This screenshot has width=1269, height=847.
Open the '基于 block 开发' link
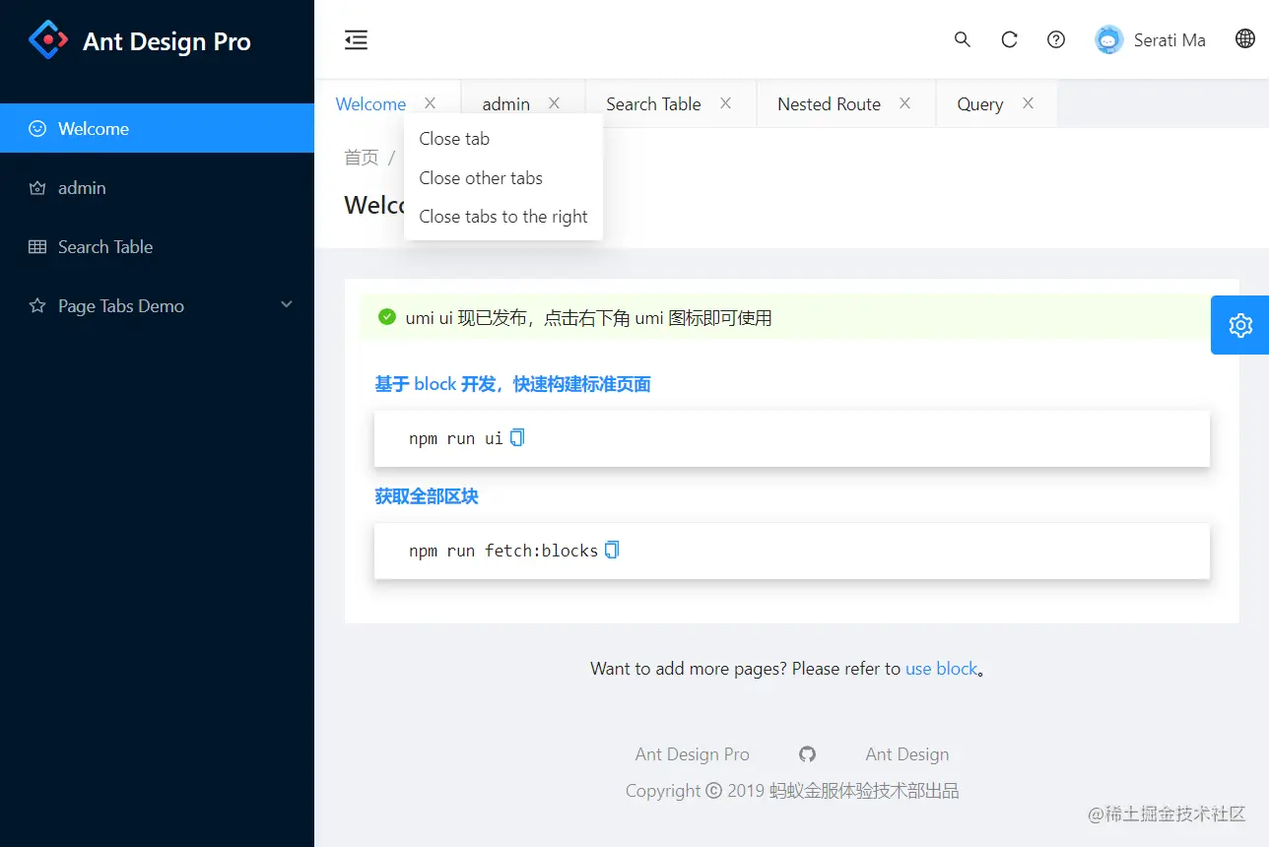[x=512, y=384]
